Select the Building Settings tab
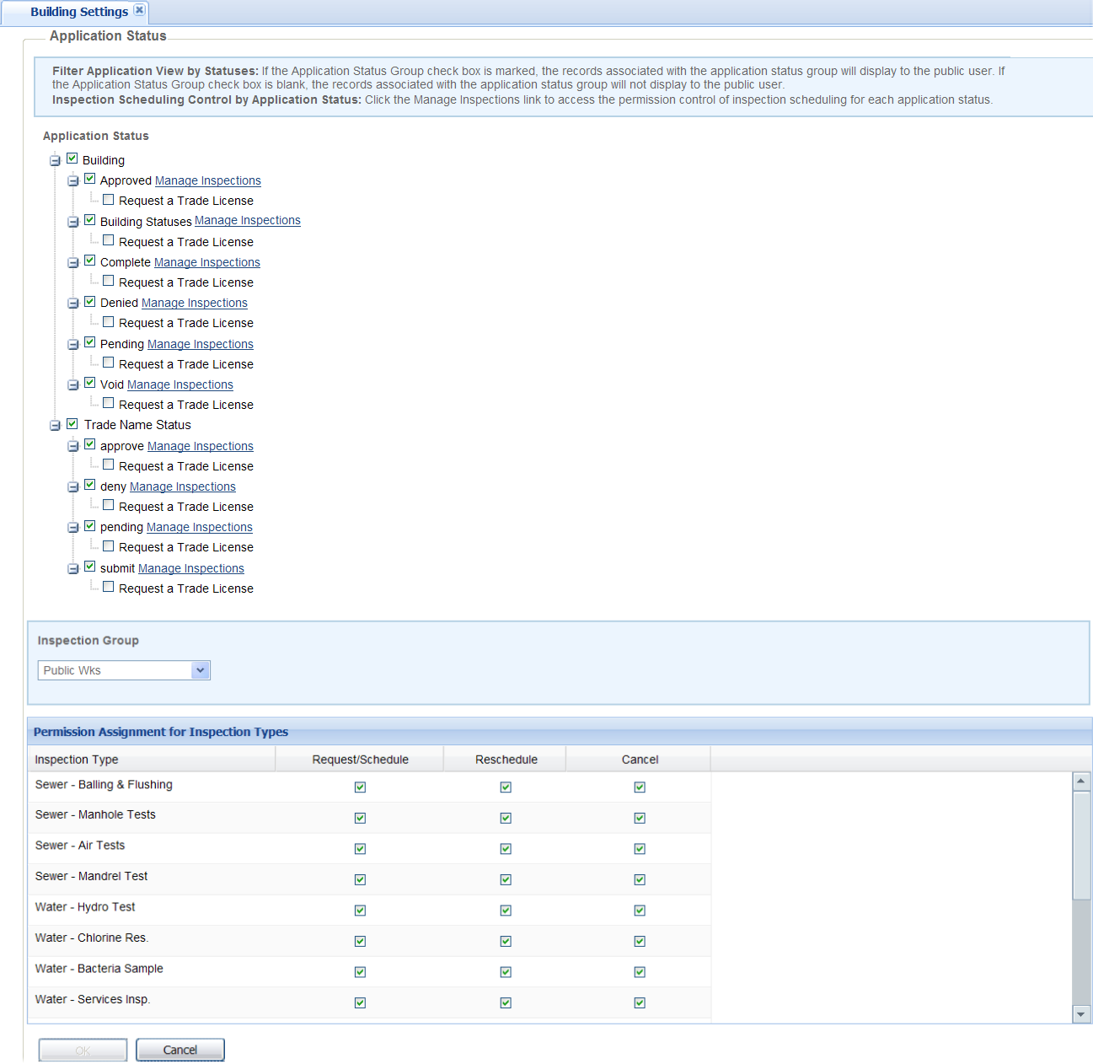This screenshot has width=1093, height=1064. [78, 12]
